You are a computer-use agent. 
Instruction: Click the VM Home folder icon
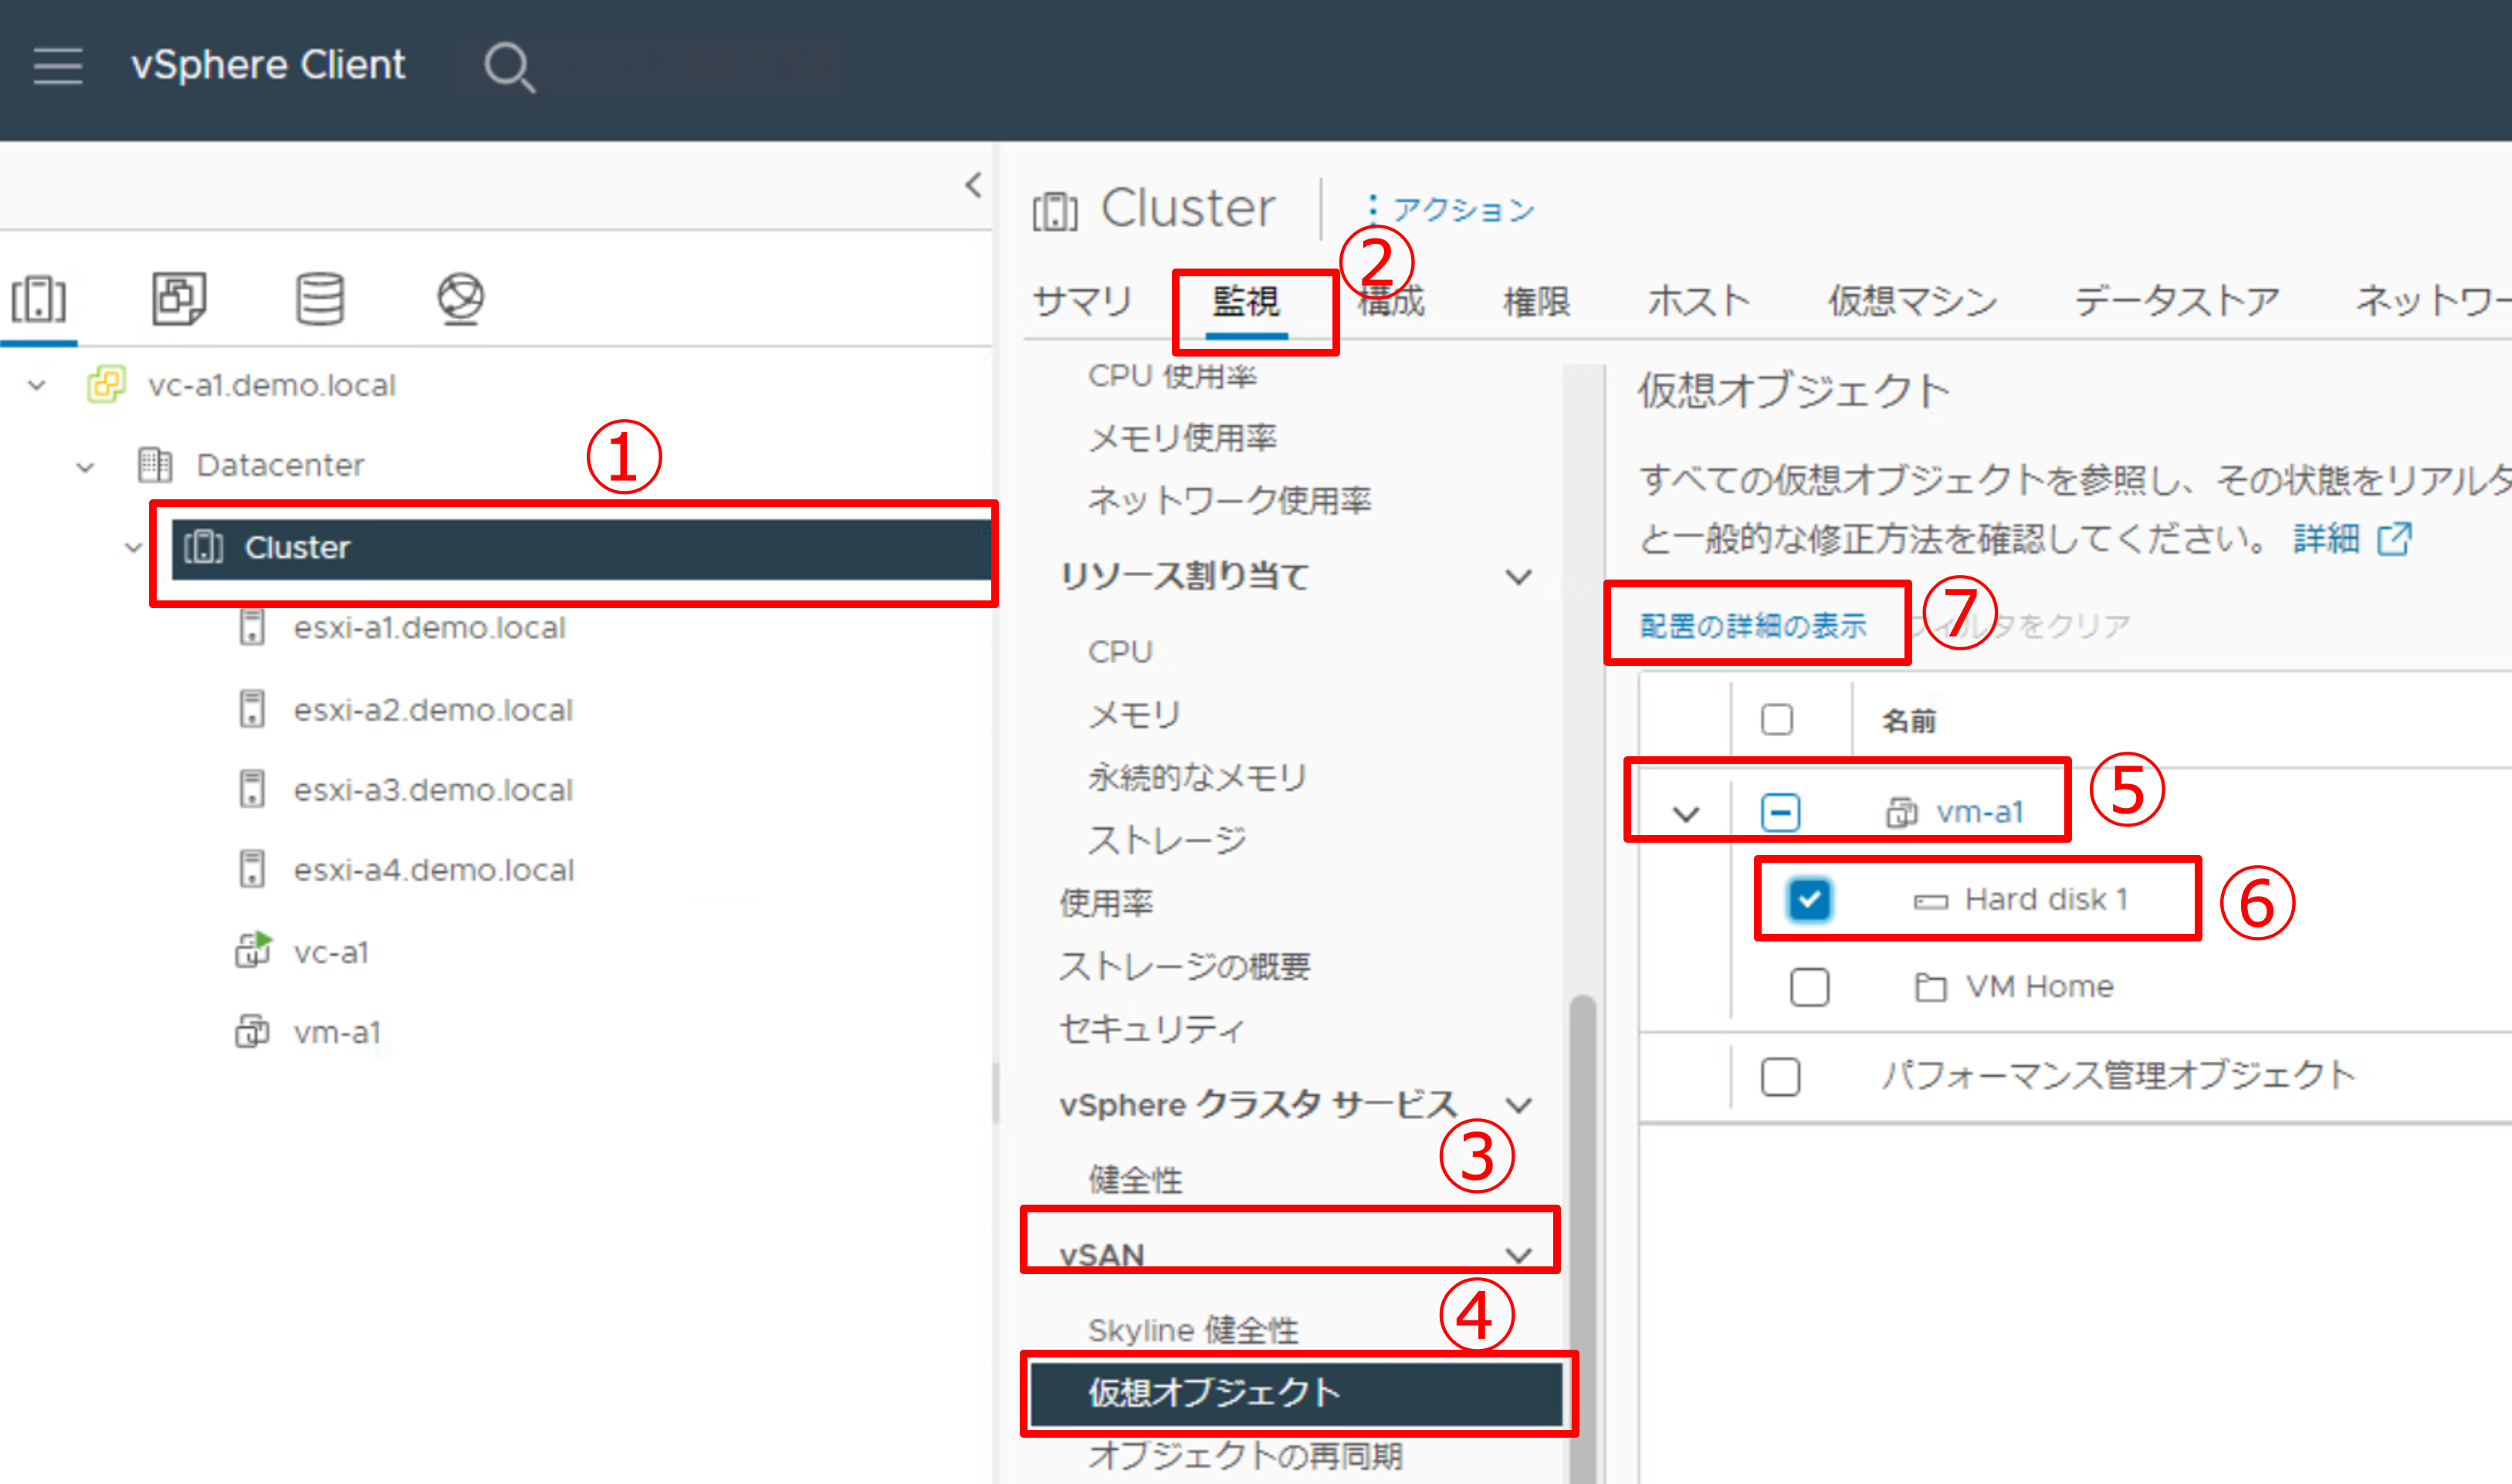[x=1930, y=988]
